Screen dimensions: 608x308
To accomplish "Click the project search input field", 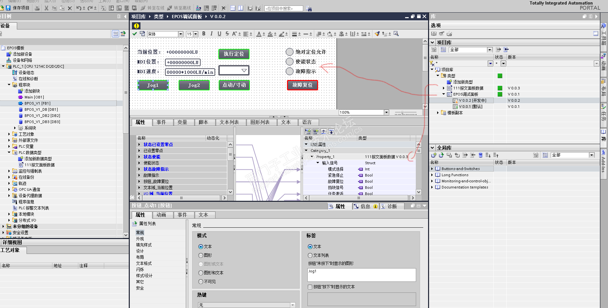I will [283, 8].
